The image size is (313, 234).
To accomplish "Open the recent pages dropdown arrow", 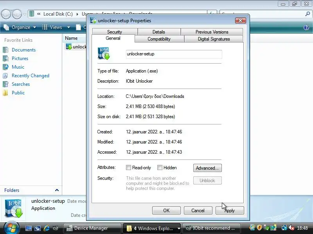I will (x=25, y=14).
